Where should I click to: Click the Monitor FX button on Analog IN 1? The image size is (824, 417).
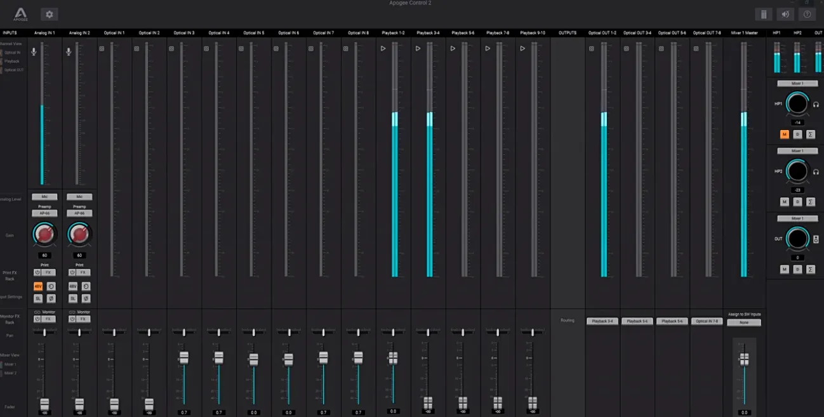48,319
